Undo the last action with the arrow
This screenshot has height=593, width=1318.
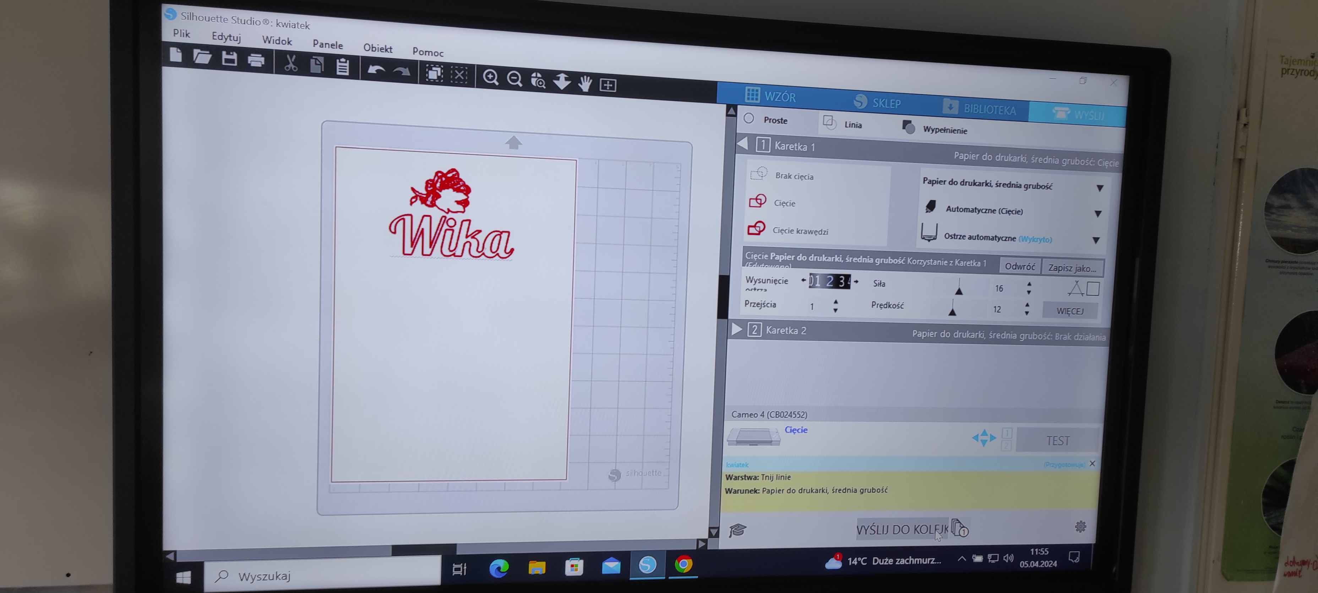pyautogui.click(x=377, y=70)
